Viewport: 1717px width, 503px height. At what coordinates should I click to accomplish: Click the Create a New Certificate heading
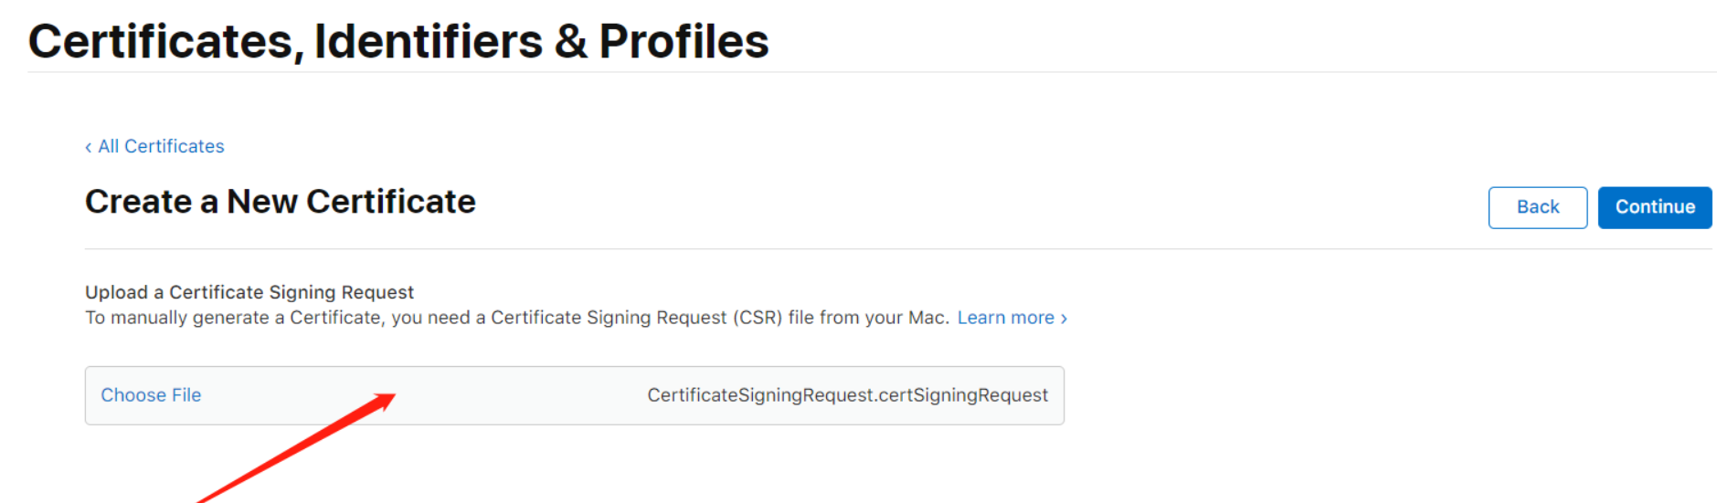pos(281,202)
